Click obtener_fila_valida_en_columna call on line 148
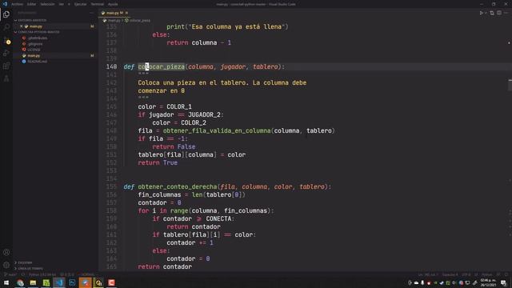 pyautogui.click(x=217, y=130)
